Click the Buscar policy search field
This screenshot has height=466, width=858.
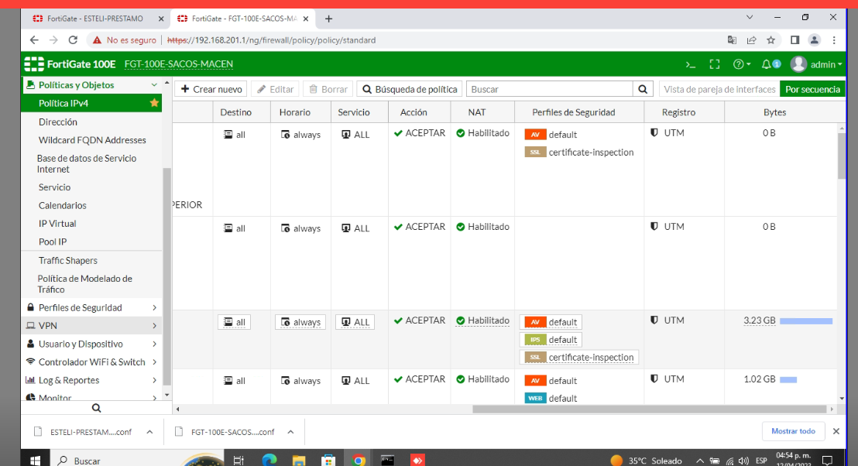point(550,89)
